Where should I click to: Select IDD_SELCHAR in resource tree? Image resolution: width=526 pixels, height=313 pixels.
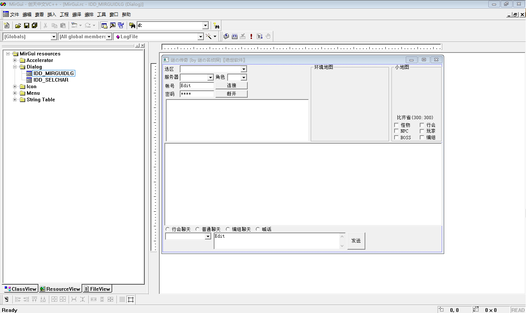[51, 80]
